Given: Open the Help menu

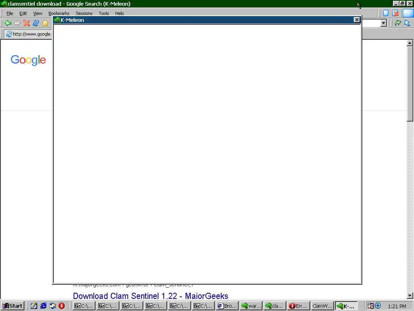Looking at the screenshot, I should pos(119,13).
